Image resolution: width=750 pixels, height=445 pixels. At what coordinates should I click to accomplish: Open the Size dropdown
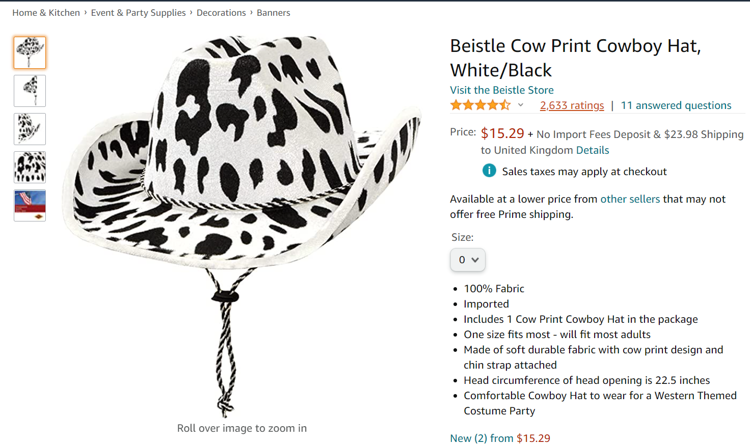point(467,260)
